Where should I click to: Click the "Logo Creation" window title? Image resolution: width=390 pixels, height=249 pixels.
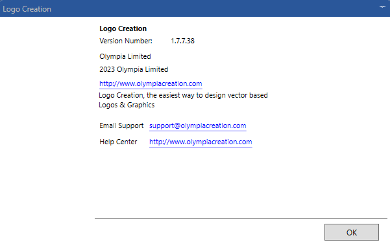click(27, 9)
